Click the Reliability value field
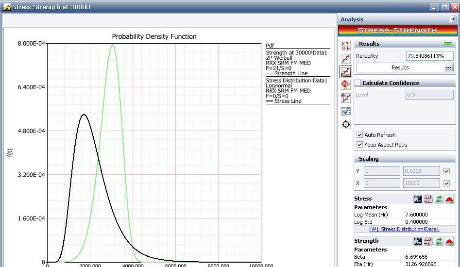Screen dimensions: 460x267 429,56
